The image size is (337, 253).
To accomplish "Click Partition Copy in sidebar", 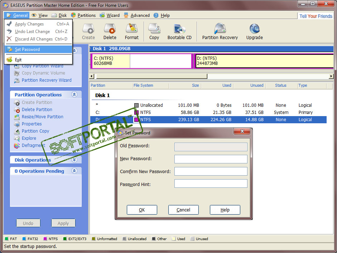I will click(35, 131).
